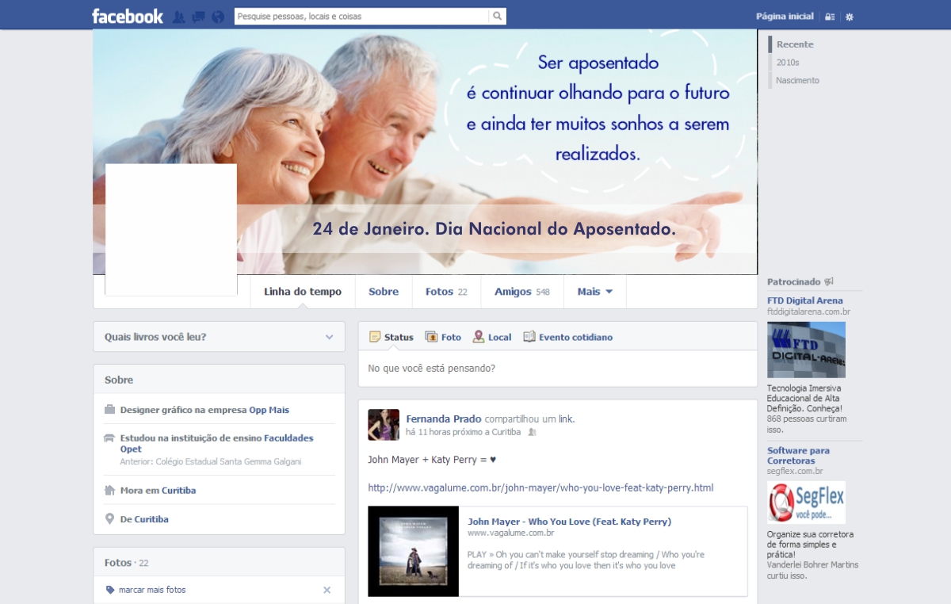The height and width of the screenshot is (604, 951).
Task: Open friend requests icon in top bar
Action: 179,17
